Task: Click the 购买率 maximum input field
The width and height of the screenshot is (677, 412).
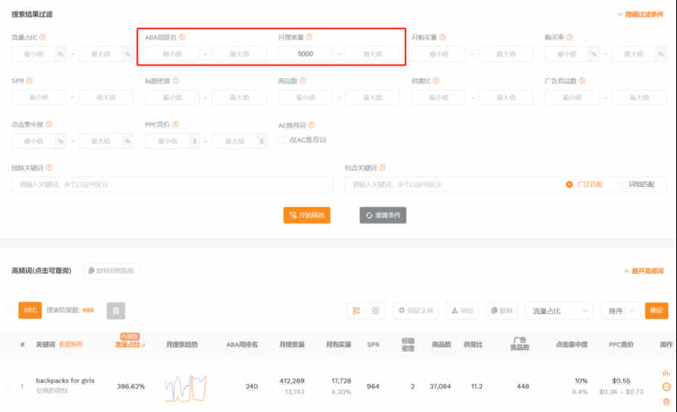Action: 634,54
